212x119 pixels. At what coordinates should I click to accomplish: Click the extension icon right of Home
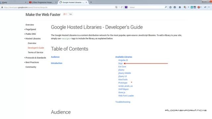185,7
